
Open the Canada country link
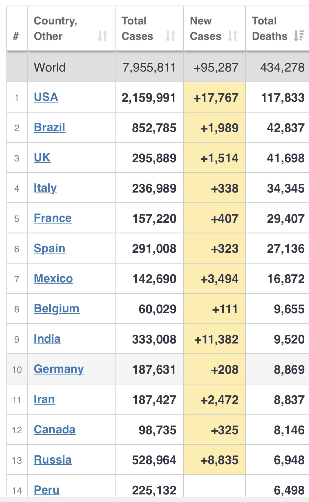(x=55, y=430)
